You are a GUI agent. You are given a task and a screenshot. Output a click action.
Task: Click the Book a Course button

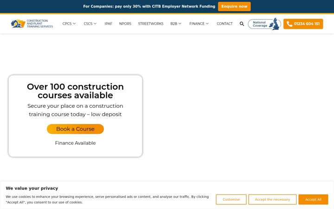coord(75,129)
